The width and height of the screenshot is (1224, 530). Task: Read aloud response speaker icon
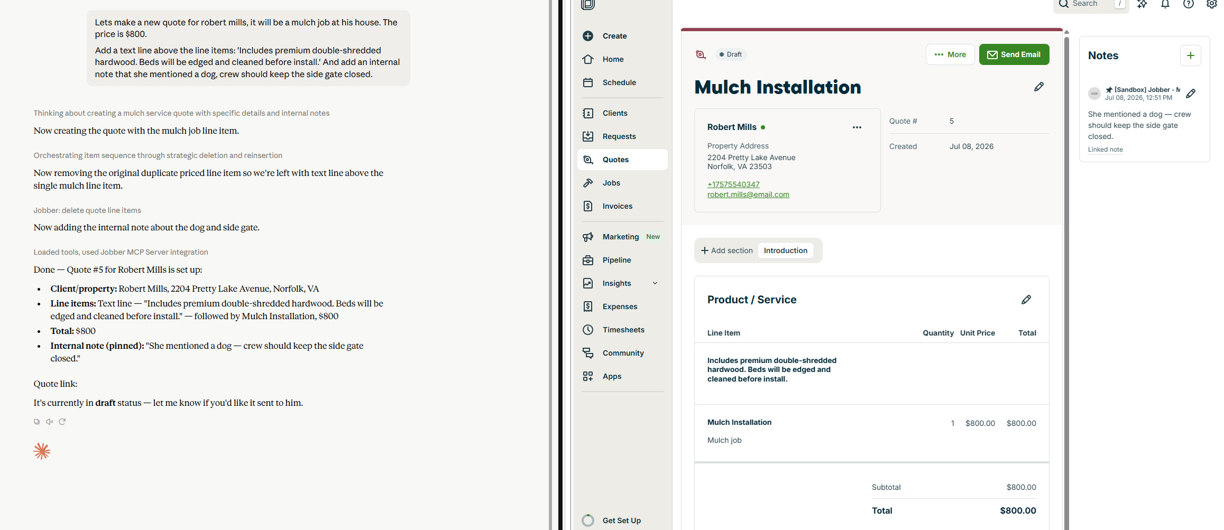[49, 422]
